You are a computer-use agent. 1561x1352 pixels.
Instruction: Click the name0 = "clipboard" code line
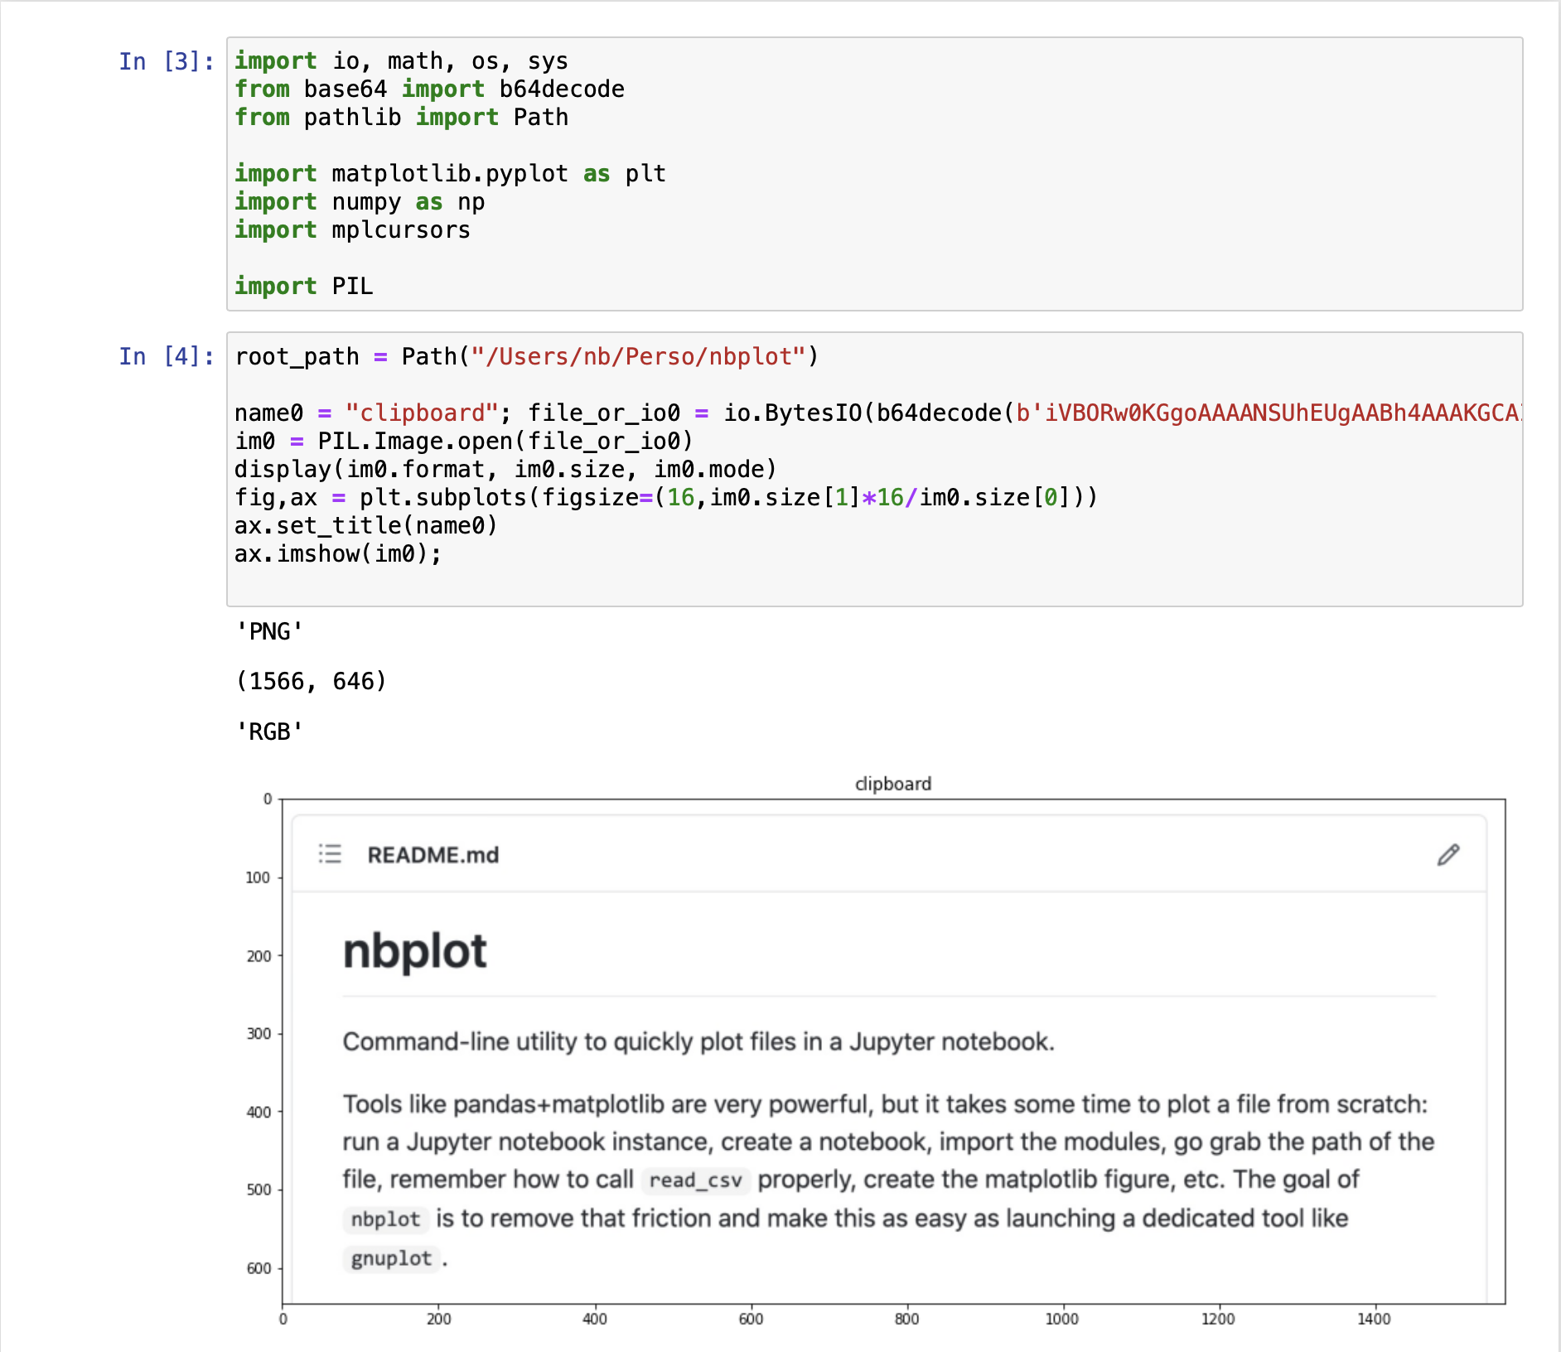[877, 413]
